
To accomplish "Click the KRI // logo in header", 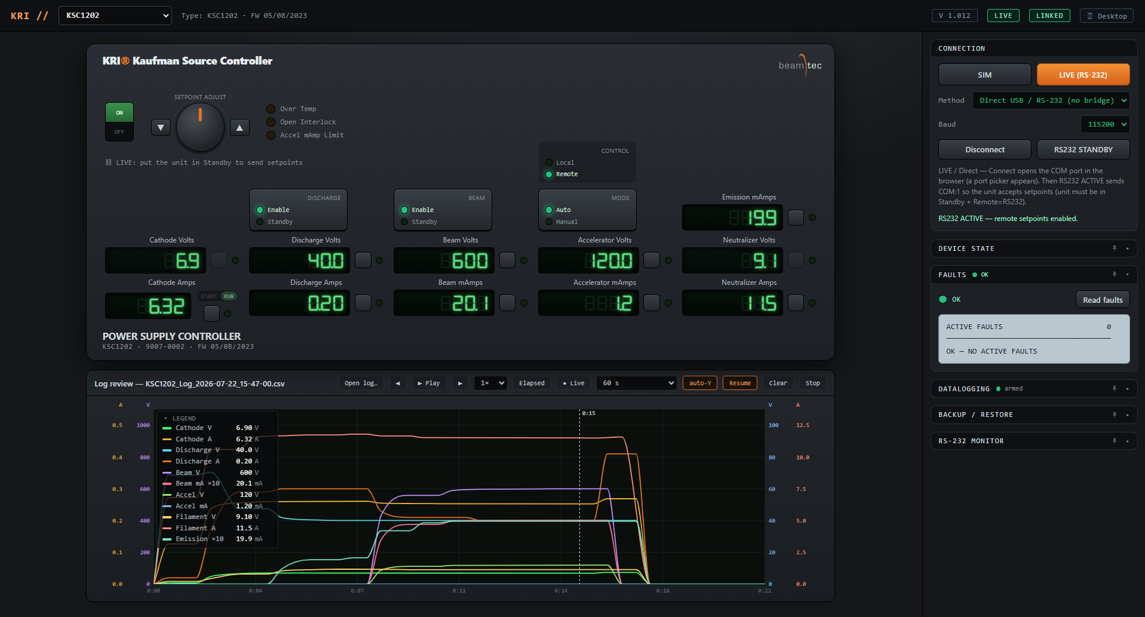I will 29,16.
